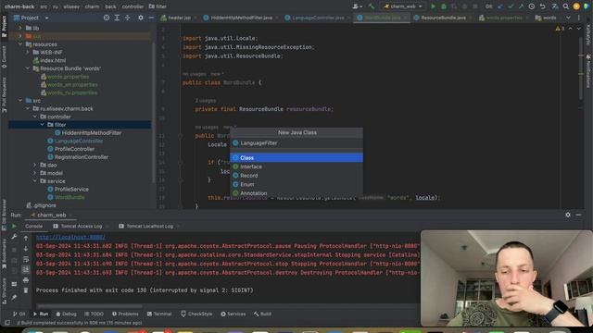Open TODO tool window button
Image resolution: width=593 pixels, height=333 pixels.
(x=94, y=314)
